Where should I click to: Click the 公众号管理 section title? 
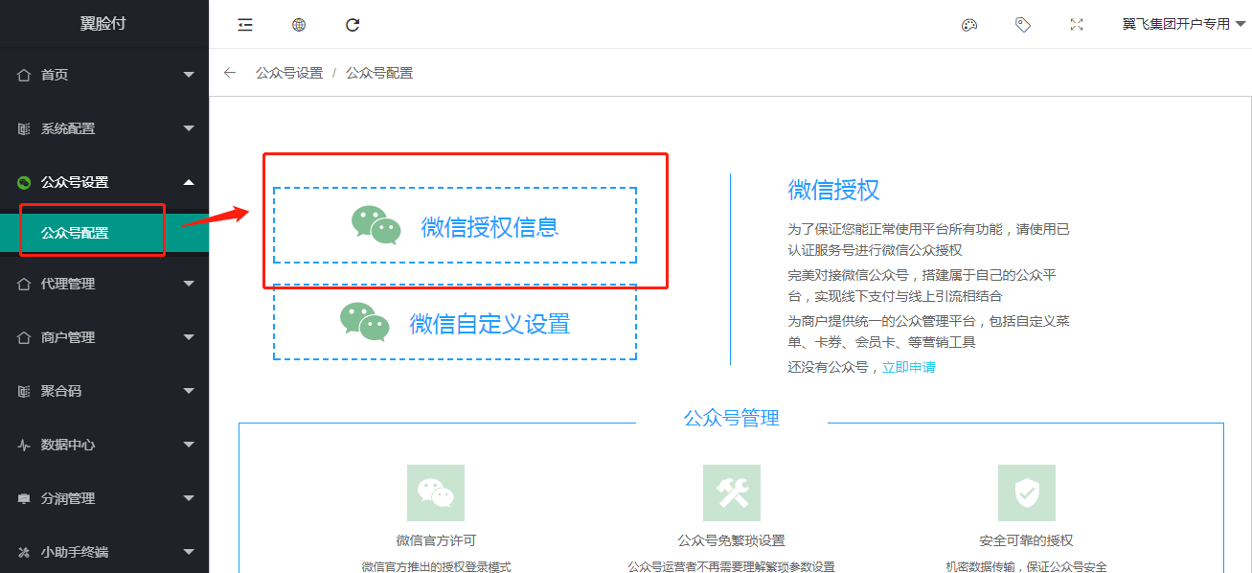pos(732,419)
